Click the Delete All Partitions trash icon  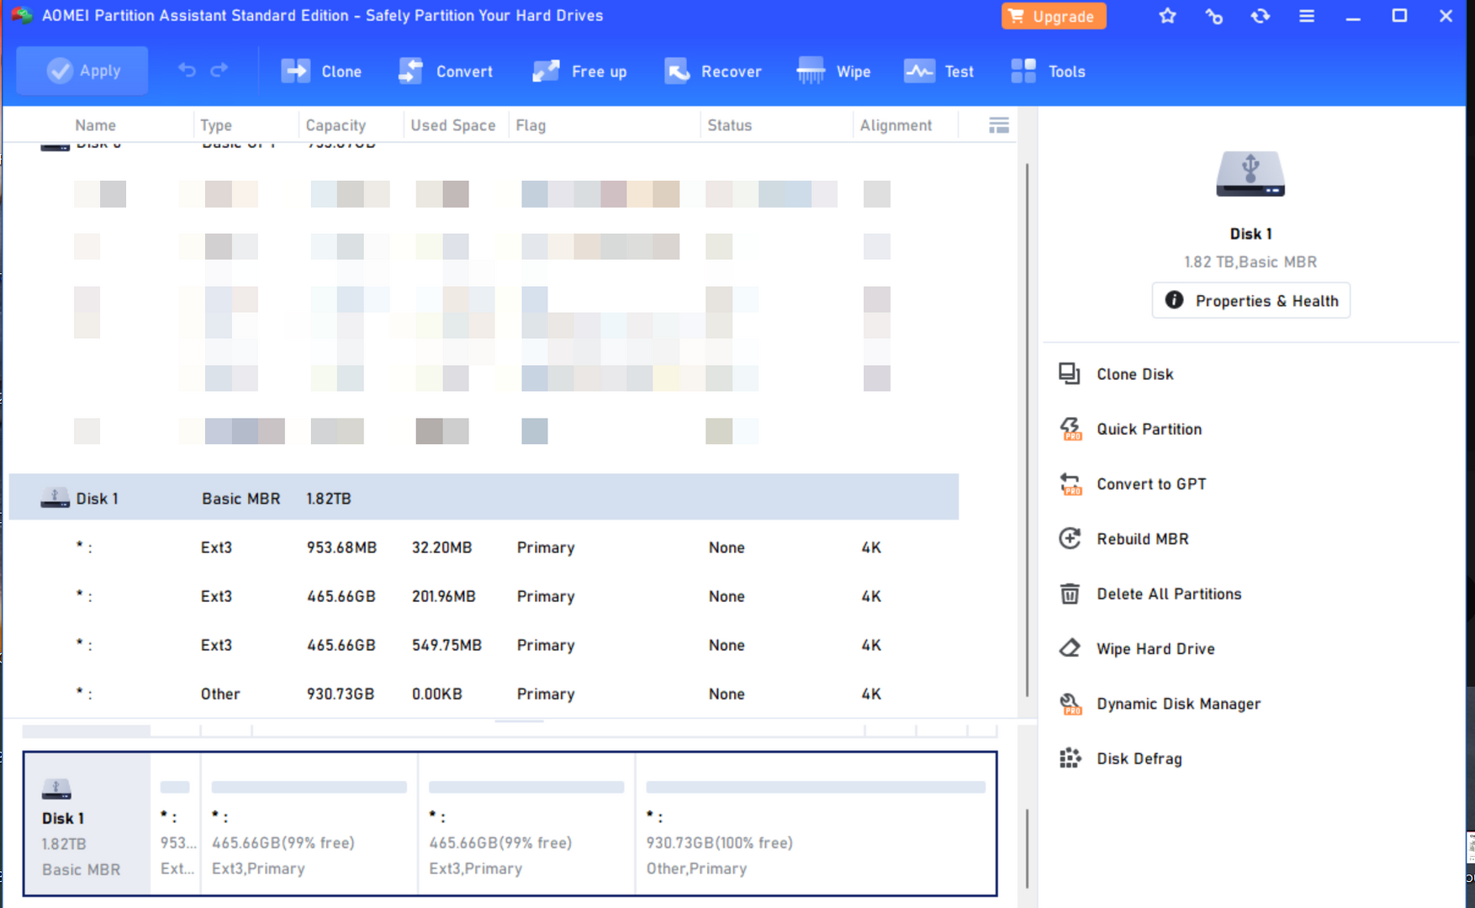1070,594
